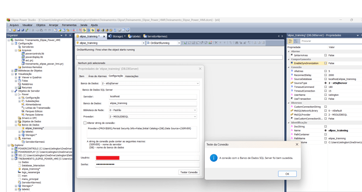
Task: Open the Ferramentas menu
Action: click(69, 25)
